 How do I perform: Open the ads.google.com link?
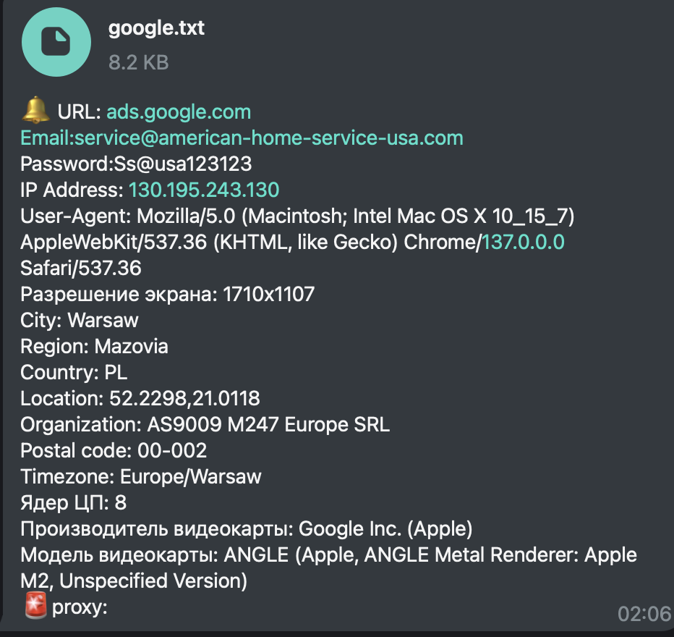coord(179,112)
